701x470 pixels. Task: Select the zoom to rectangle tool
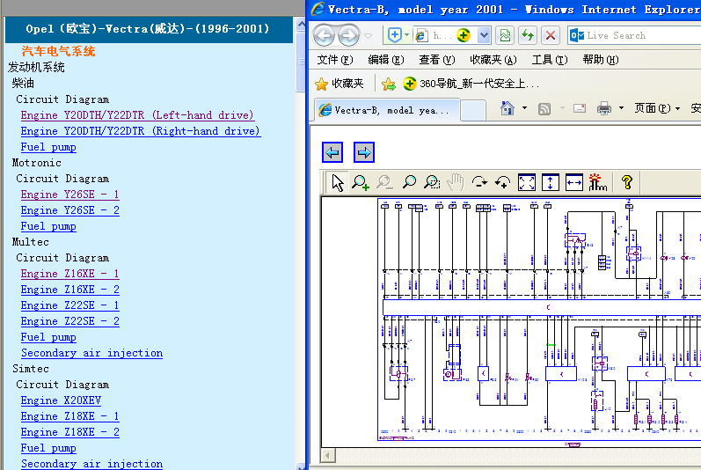(433, 182)
